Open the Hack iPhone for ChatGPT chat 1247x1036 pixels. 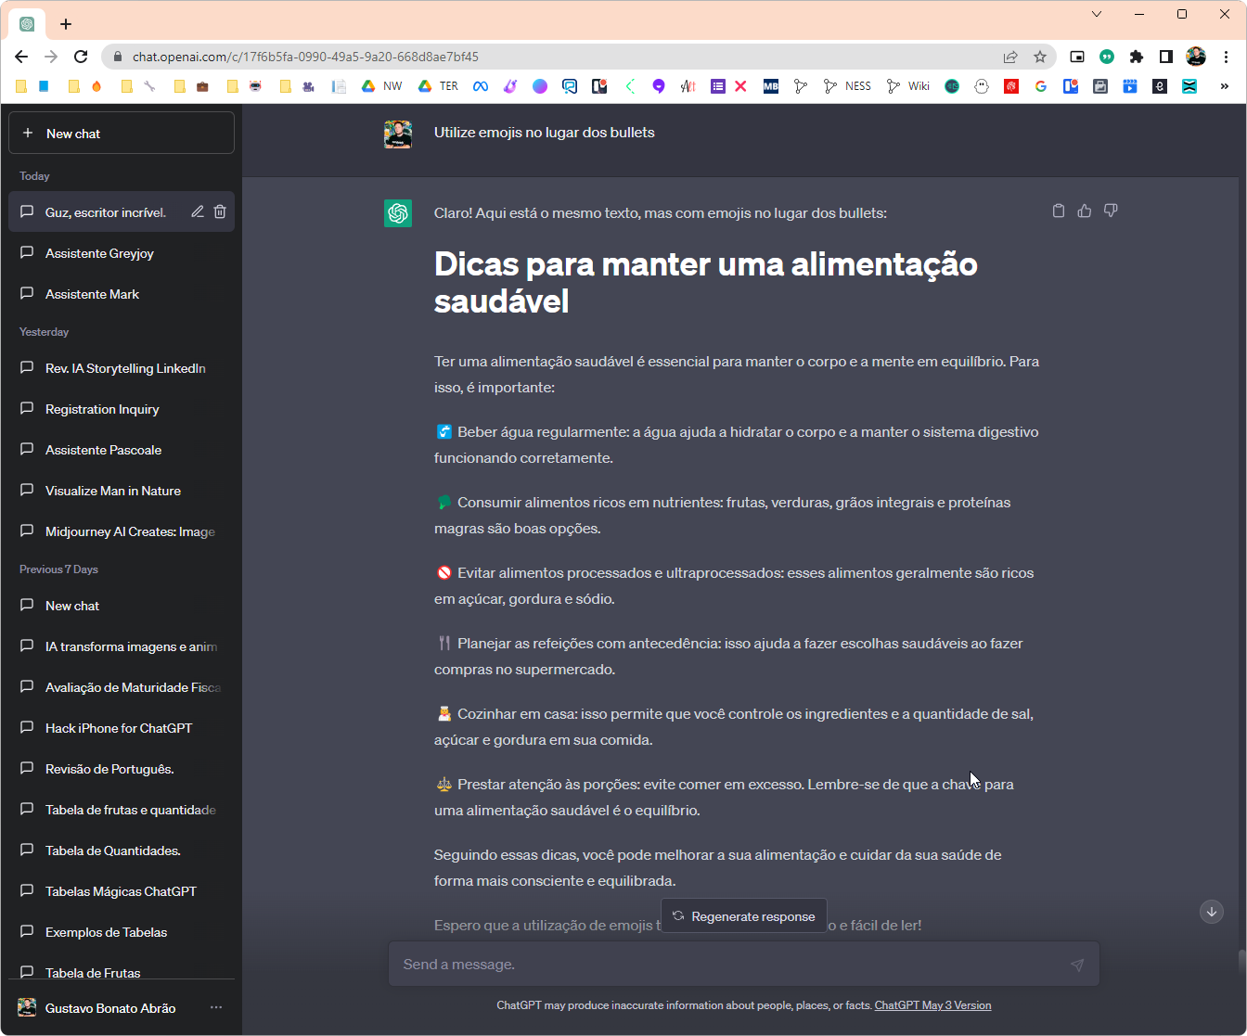coord(121,728)
